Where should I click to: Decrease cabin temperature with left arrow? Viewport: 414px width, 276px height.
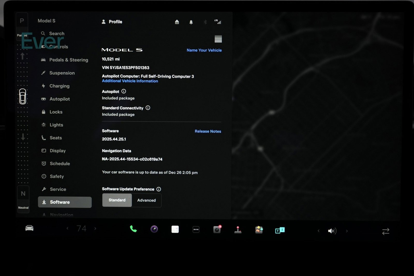click(68, 228)
